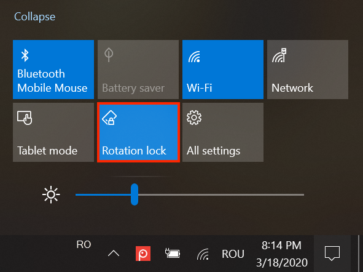Open the Network quick action tile
363x272 pixels.
308,70
